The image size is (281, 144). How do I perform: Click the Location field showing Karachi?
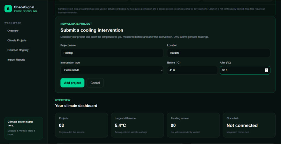click(219, 53)
